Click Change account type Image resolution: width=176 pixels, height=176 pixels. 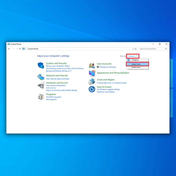pyautogui.click(x=108, y=67)
